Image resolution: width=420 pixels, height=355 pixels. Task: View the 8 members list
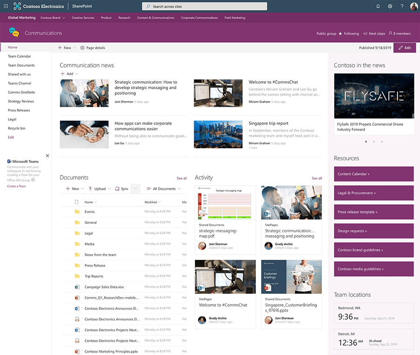pyautogui.click(x=399, y=34)
